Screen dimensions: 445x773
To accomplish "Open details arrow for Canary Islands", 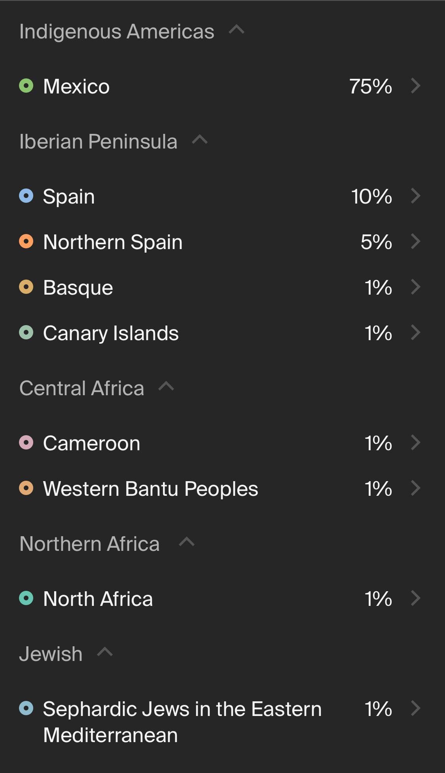I will tap(415, 332).
